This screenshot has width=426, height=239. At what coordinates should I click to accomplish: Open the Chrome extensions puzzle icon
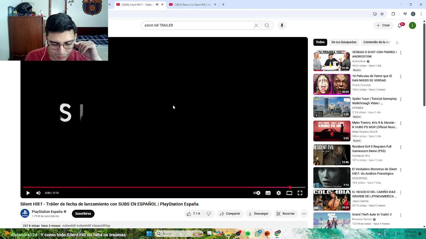tap(393, 14)
